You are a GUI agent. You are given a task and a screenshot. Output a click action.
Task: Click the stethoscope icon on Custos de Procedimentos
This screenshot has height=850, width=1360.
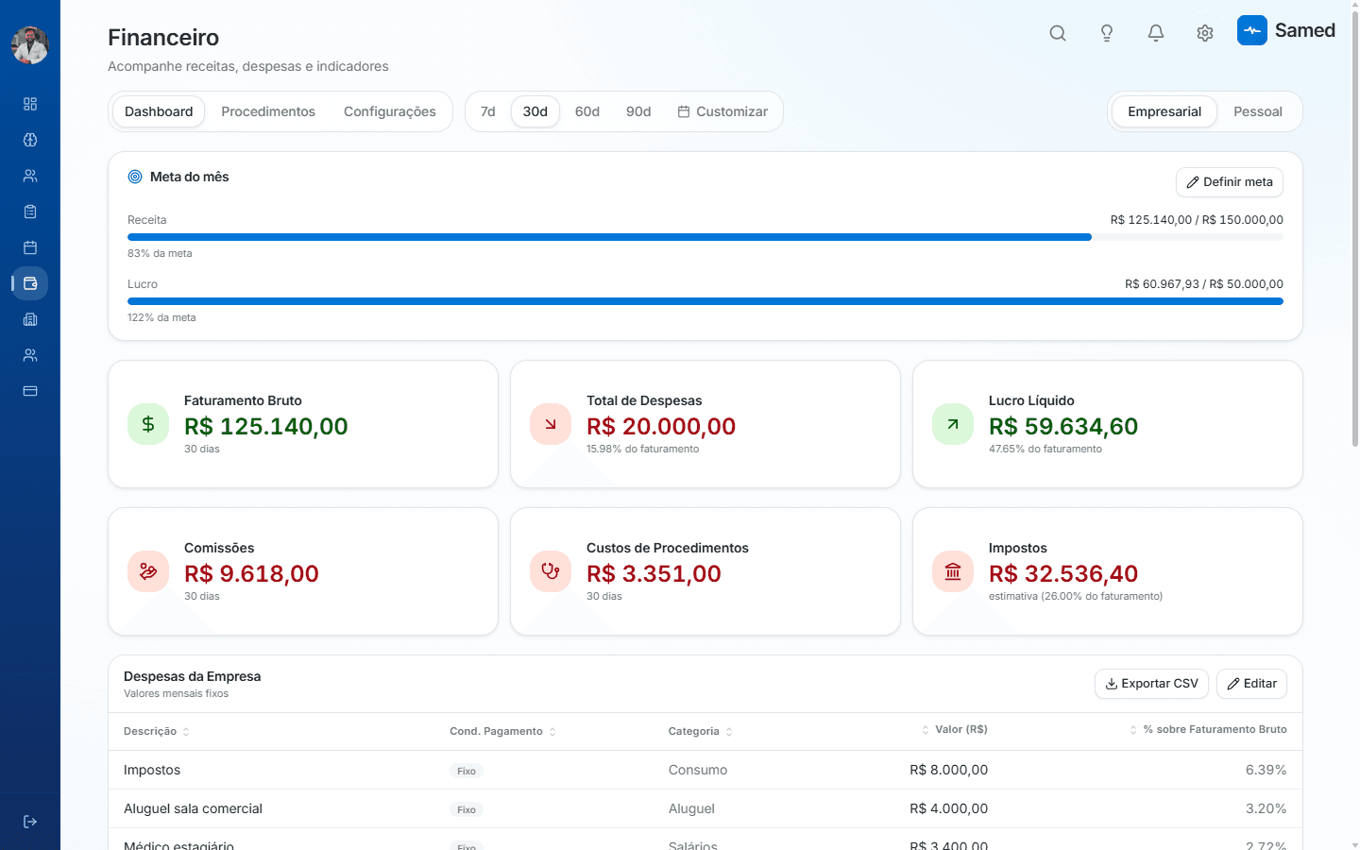tap(551, 571)
